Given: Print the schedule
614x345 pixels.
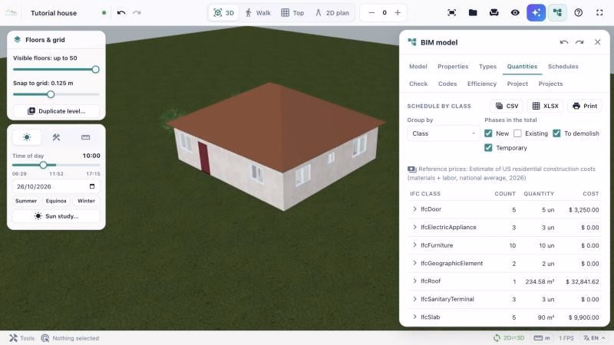Looking at the screenshot, I should tap(585, 106).
